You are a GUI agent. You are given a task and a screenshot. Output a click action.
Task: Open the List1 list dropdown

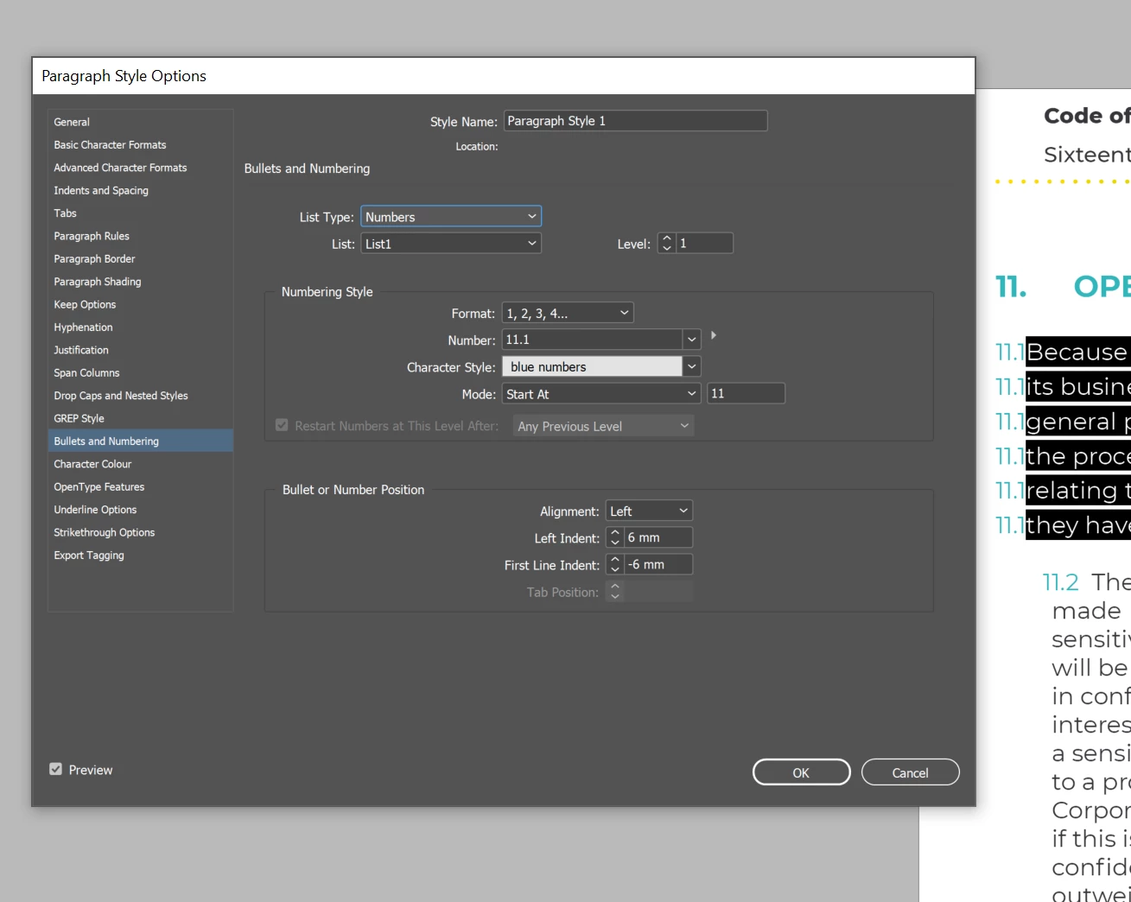(451, 244)
